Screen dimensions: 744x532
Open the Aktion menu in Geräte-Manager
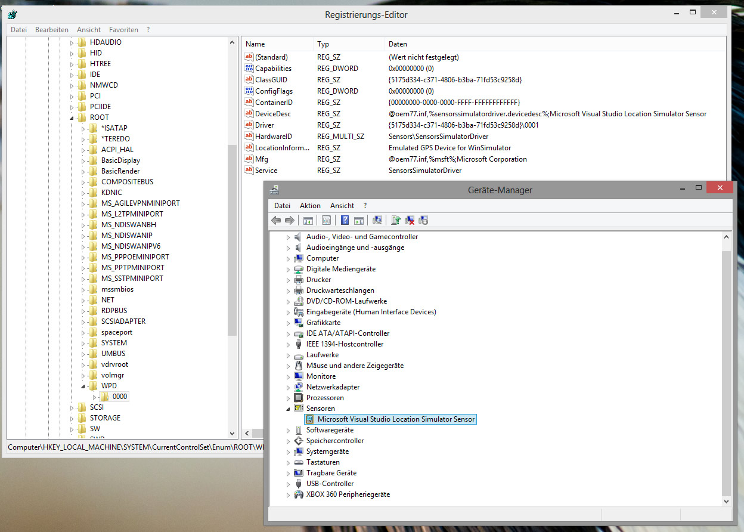pos(310,206)
